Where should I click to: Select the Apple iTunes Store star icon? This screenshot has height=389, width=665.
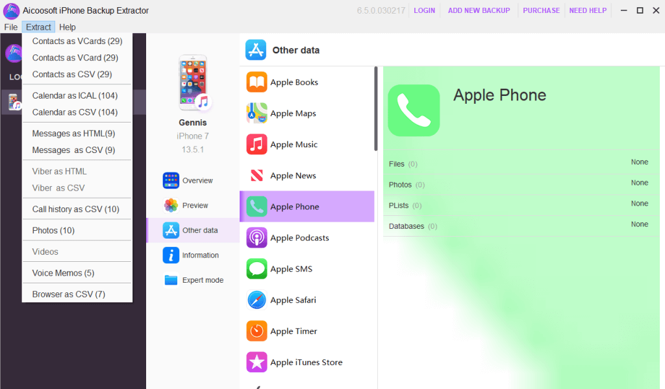(x=257, y=362)
